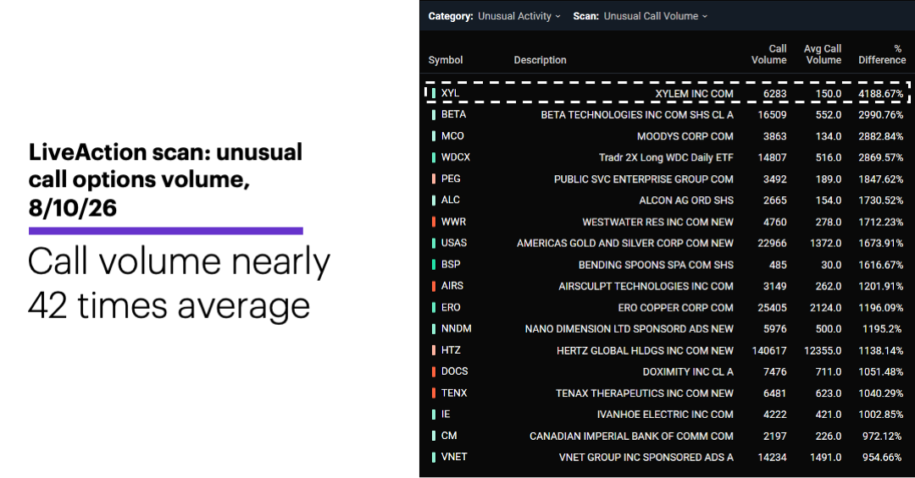This screenshot has height=478, width=915.
Task: Click the green indicator bar beside ERO
Action: click(434, 307)
